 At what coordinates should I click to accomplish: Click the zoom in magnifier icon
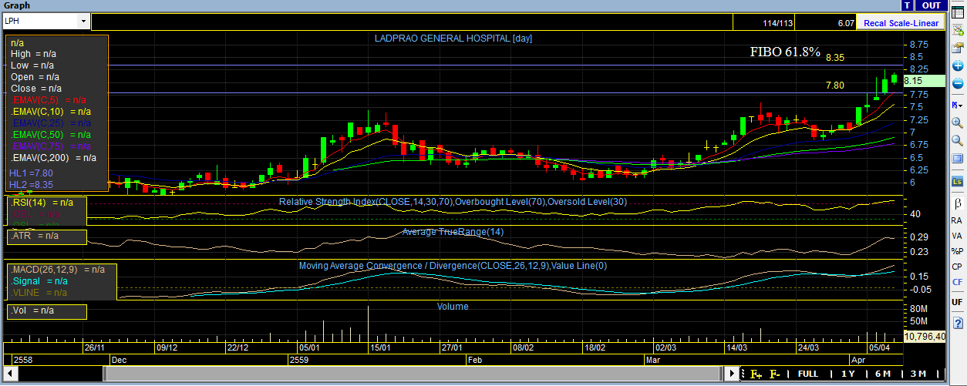tap(957, 123)
